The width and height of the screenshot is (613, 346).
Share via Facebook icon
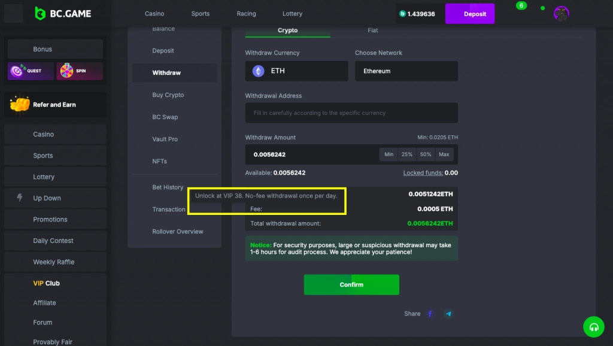point(430,314)
